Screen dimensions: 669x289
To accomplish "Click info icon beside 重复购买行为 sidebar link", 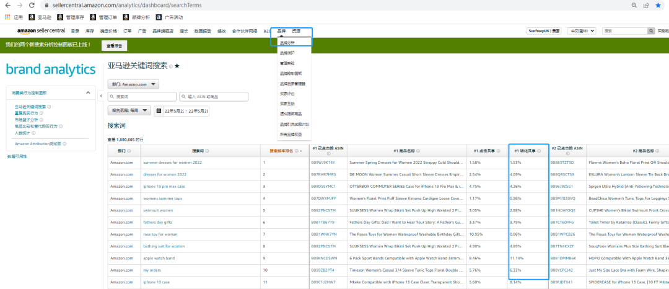I will pos(42,113).
